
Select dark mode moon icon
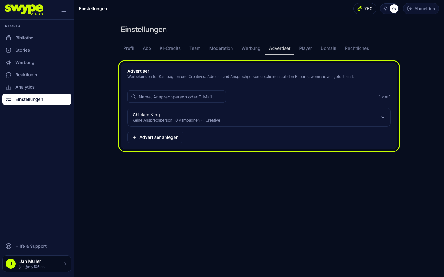[394, 9]
